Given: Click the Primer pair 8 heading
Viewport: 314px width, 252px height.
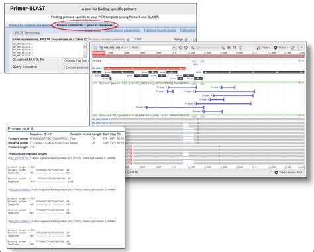Looking at the screenshot, I should (x=21, y=128).
